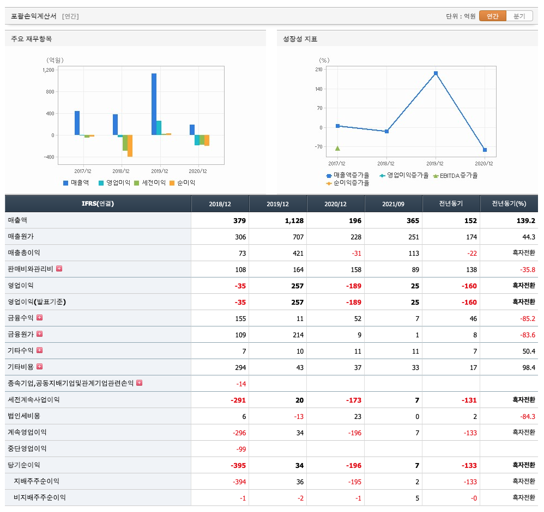Click the green EBITDA triangle marker at 2017/12

337,148
